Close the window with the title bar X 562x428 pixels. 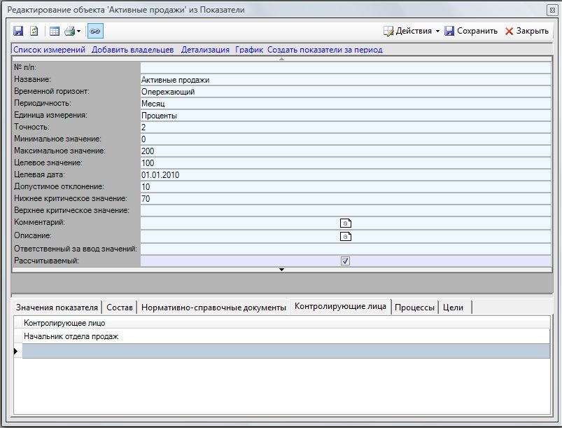[x=551, y=11]
